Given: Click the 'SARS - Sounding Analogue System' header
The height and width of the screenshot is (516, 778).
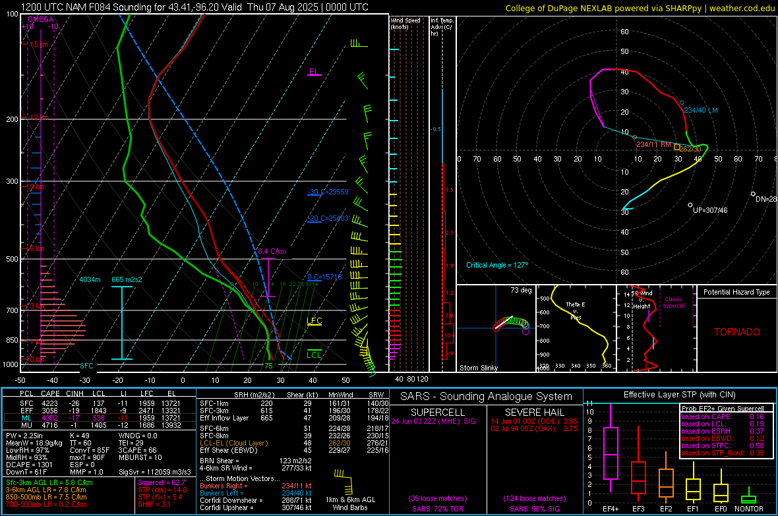Looking at the screenshot, I should point(486,397).
